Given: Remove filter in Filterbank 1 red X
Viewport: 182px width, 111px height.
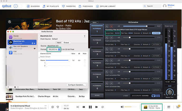Looking at the screenshot, I should [x=111, y=26].
